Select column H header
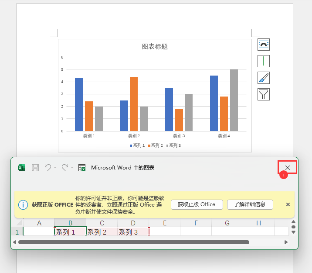 pyautogui.click(x=259, y=223)
